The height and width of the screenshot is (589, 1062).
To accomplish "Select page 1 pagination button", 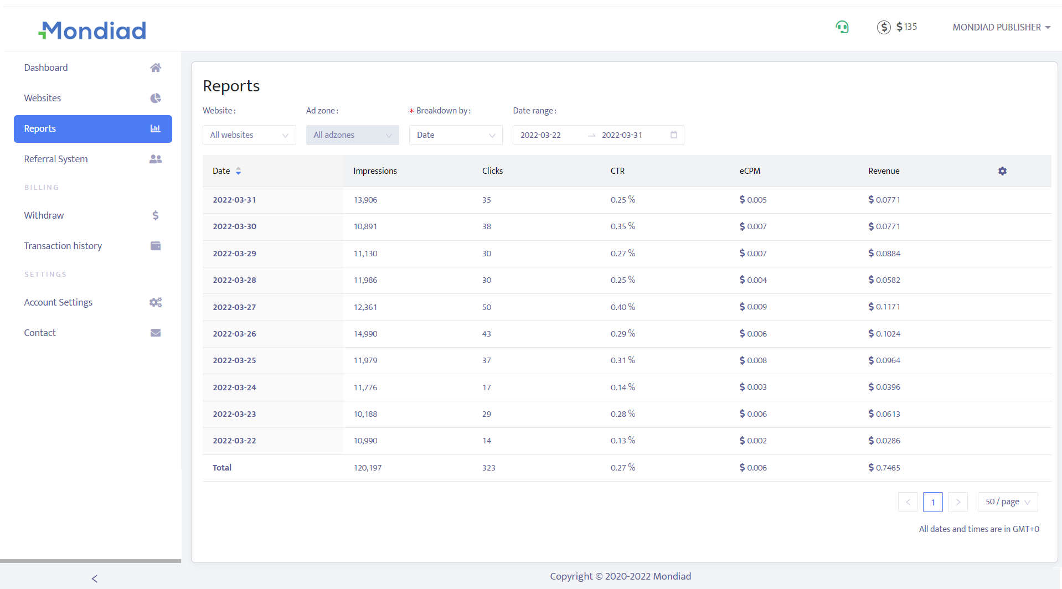I will point(933,502).
